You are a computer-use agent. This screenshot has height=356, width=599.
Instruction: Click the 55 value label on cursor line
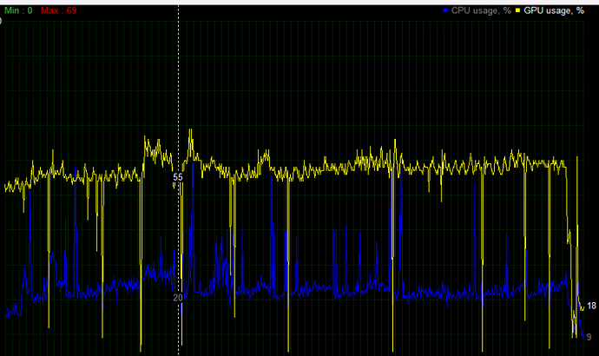178,177
